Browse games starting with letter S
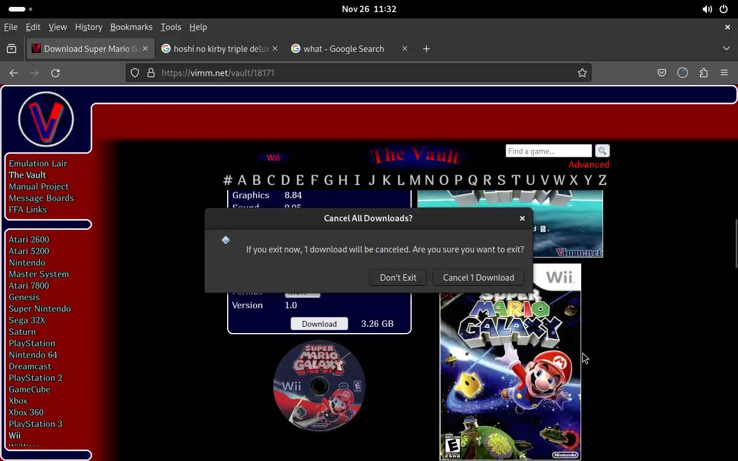The image size is (738, 461). pyautogui.click(x=501, y=180)
